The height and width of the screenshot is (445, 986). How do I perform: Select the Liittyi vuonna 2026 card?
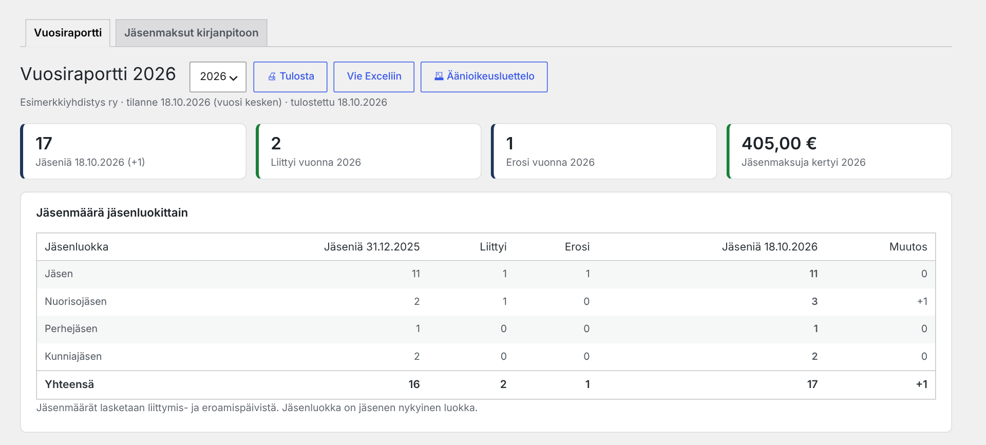[368, 151]
